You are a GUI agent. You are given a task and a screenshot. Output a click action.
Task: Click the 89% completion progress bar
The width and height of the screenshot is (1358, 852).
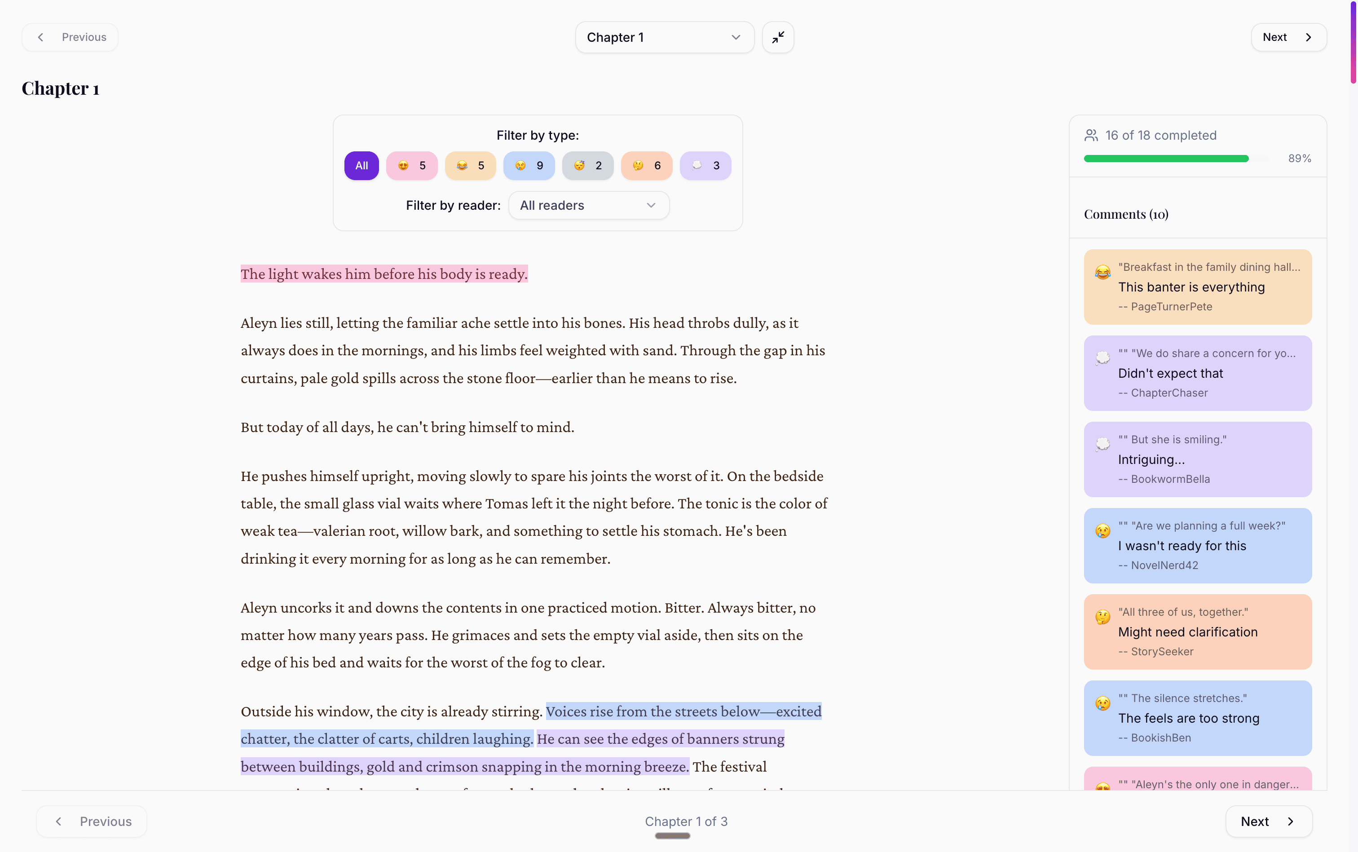[x=1166, y=159]
